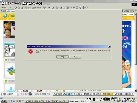Stop page loading with the stop icon
Image resolution: width=137 pixels, height=103 pixels.
pos(16,7)
